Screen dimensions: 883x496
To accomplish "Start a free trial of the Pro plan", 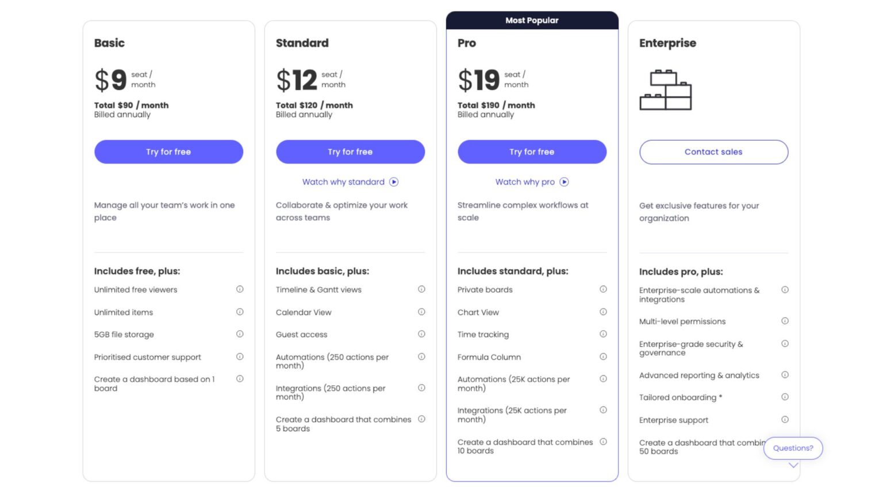I will pyautogui.click(x=532, y=152).
